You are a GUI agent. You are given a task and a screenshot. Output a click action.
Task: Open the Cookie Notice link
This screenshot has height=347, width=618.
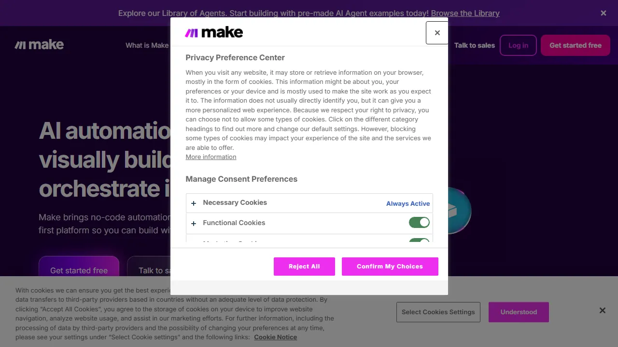pyautogui.click(x=275, y=337)
